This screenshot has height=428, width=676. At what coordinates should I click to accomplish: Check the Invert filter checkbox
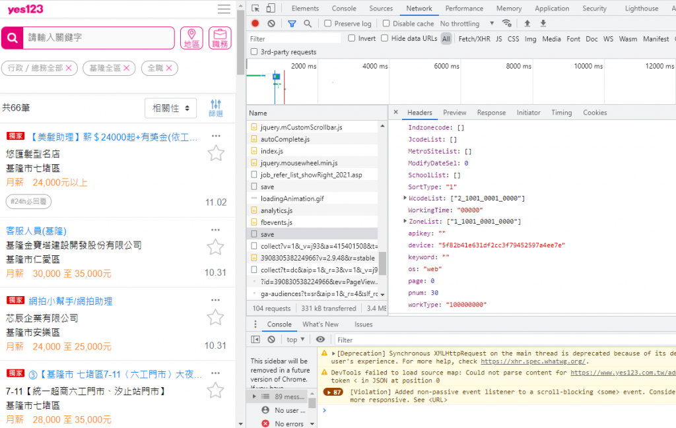click(351, 38)
